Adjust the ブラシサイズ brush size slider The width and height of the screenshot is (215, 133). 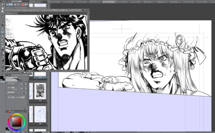tap(14, 85)
